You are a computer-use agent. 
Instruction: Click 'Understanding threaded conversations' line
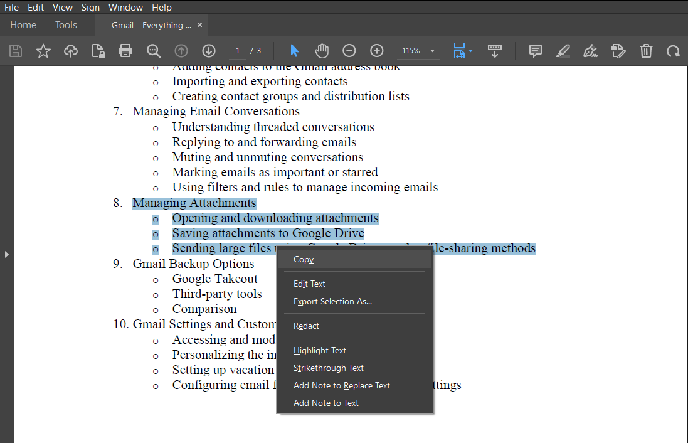[273, 127]
